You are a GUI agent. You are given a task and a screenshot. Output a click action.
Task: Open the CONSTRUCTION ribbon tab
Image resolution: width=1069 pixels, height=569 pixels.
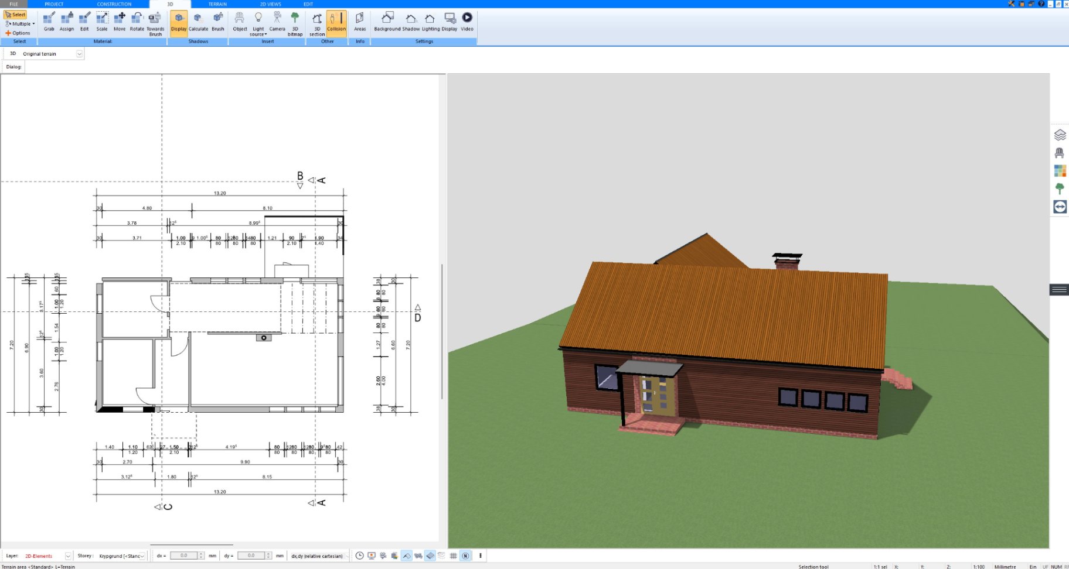point(114,4)
